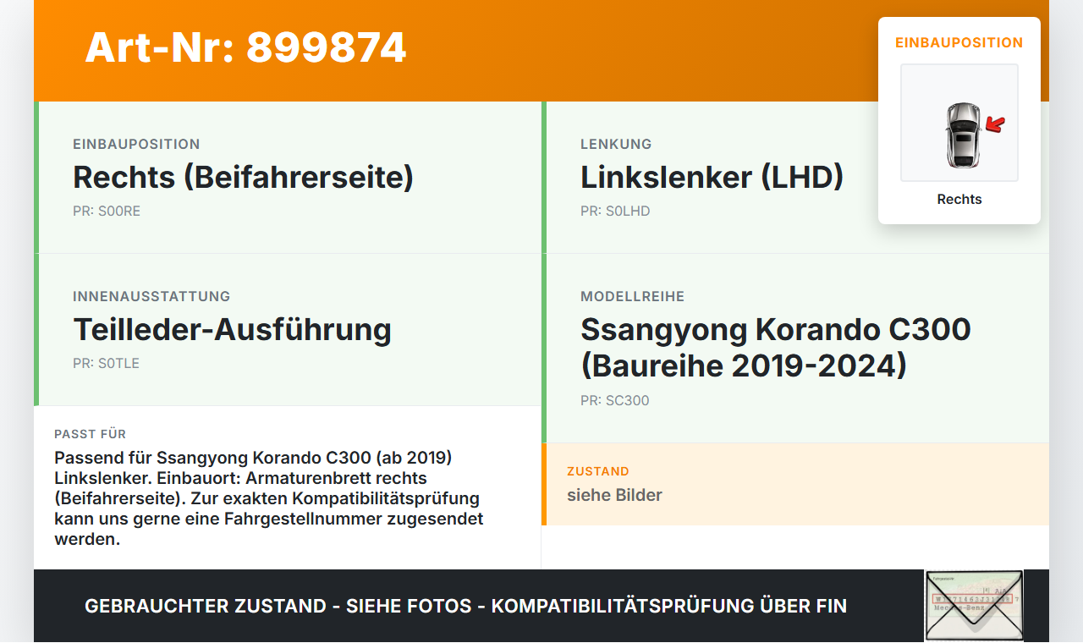1083x643 pixels.
Task: Click the orange EINBAUPOSITION card title
Action: click(x=959, y=42)
